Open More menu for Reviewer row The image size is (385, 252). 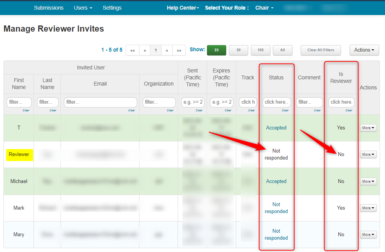[368, 155]
